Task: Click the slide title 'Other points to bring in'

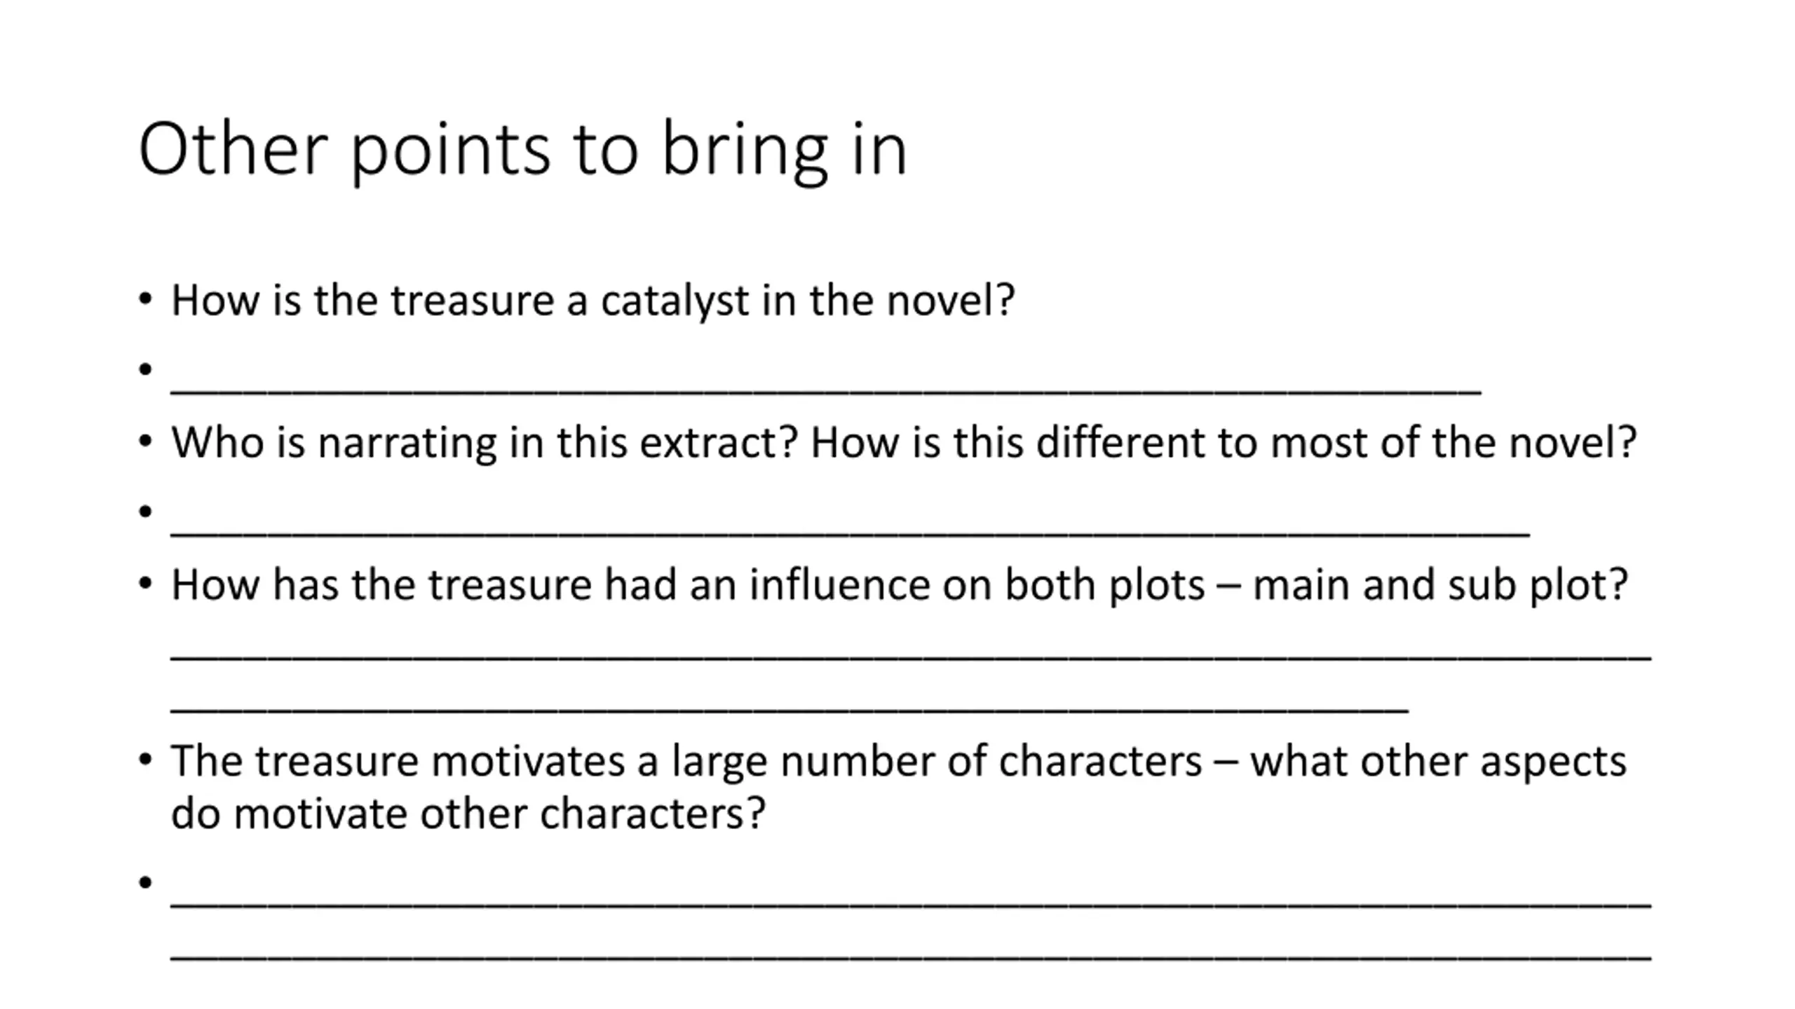Action: (522, 149)
